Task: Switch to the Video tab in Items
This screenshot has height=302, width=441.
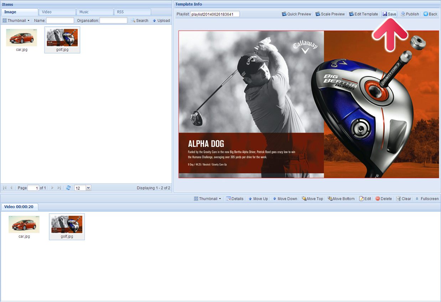Action: point(57,12)
